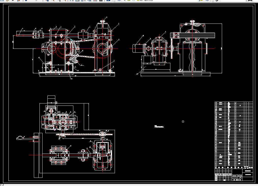This screenshot has width=258, height=186.
Task: Select the title block at bottom right
Action: [x=234, y=175]
